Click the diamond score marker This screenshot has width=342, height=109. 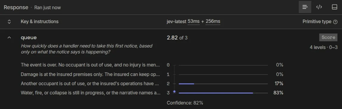(174, 91)
